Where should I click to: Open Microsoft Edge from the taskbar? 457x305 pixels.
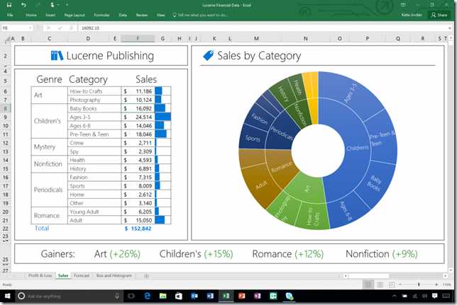point(147,296)
